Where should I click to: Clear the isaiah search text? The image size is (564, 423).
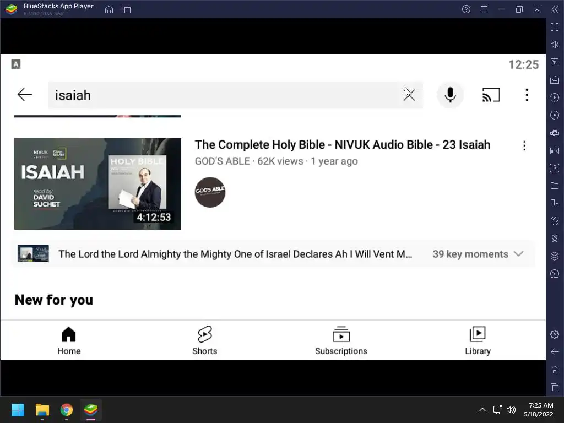point(409,95)
